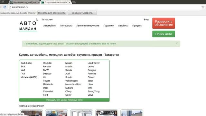Viewport: 206px width, 116px height.
Task: Select the Opel brand link
Action: [45, 88]
